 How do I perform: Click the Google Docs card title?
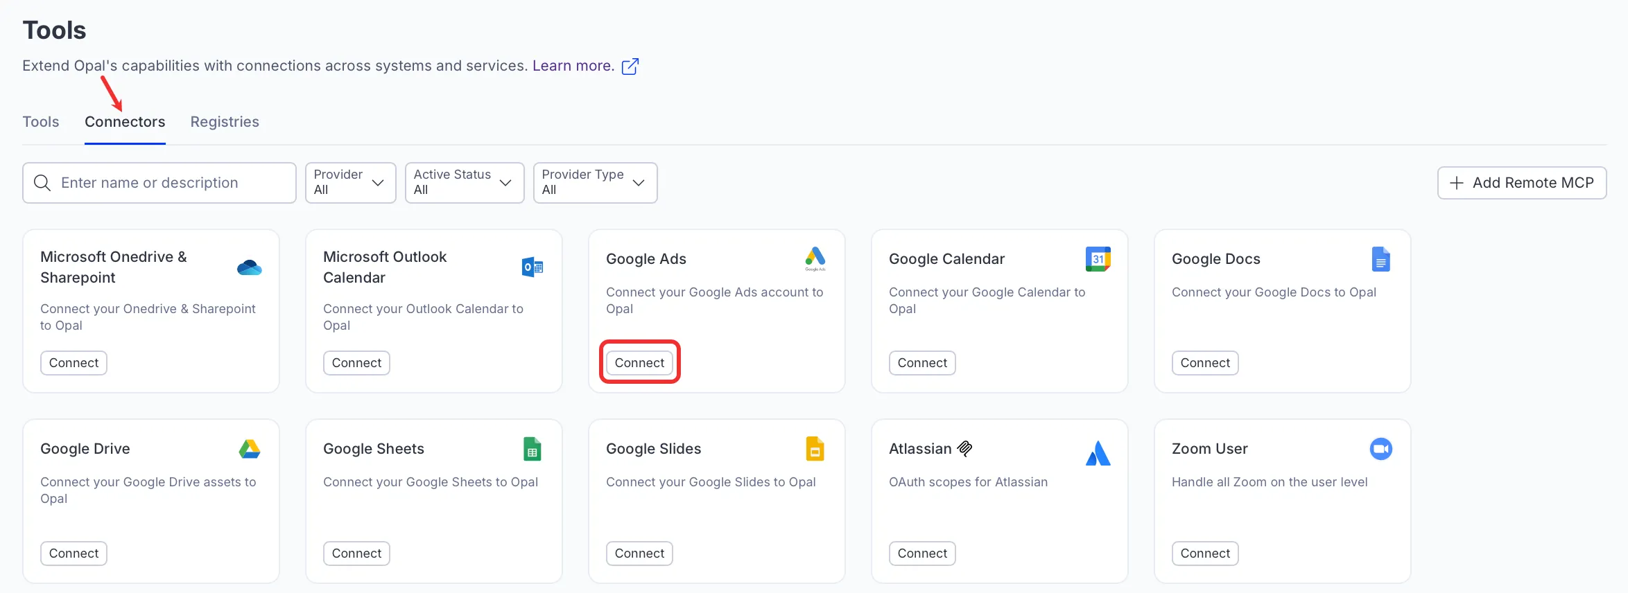coord(1216,259)
